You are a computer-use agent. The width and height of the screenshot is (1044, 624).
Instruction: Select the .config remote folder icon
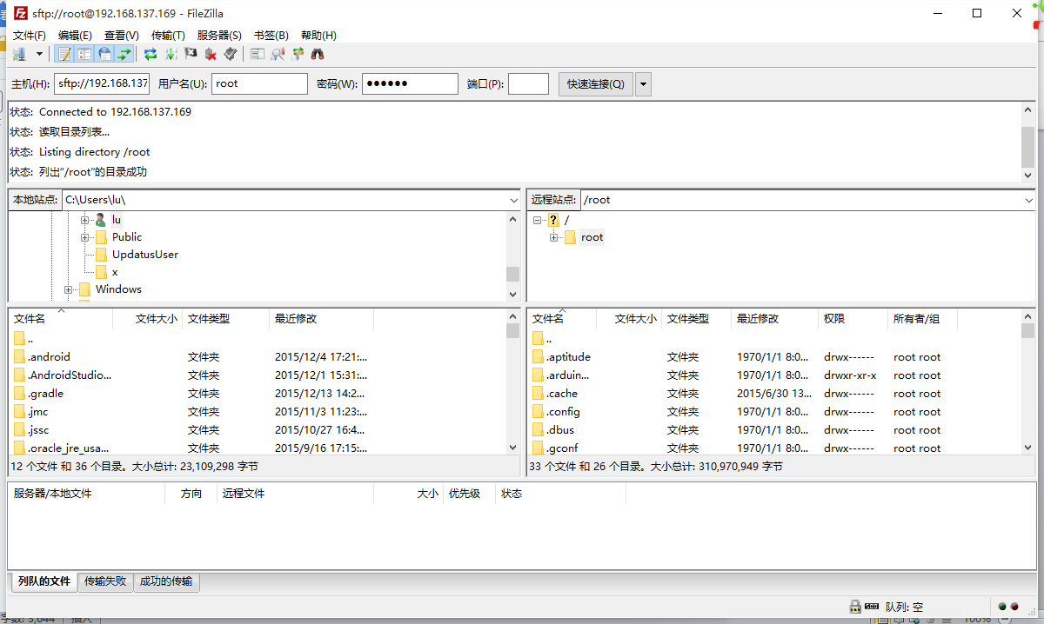pyautogui.click(x=538, y=412)
